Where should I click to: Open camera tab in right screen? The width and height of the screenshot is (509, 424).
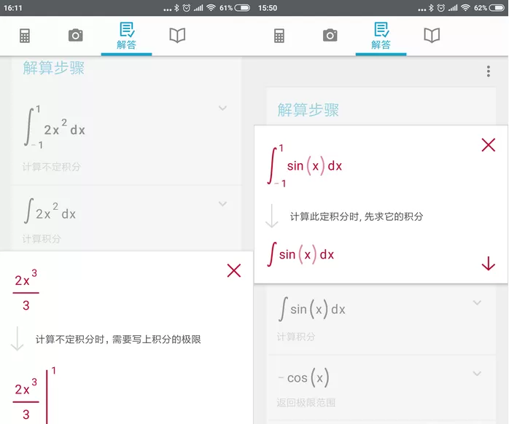tap(330, 35)
